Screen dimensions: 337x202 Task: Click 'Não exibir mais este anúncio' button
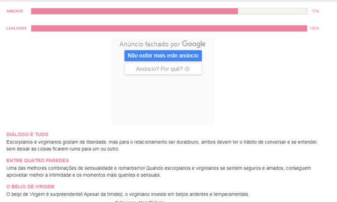(163, 56)
